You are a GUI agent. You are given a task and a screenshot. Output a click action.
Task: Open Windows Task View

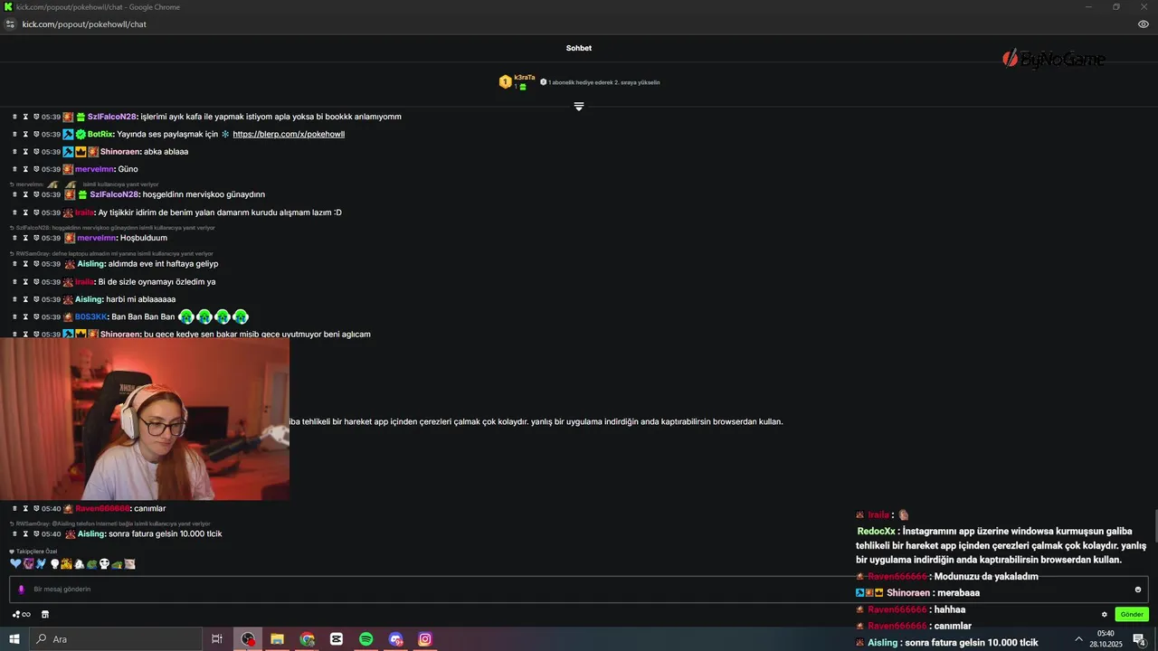point(217,639)
